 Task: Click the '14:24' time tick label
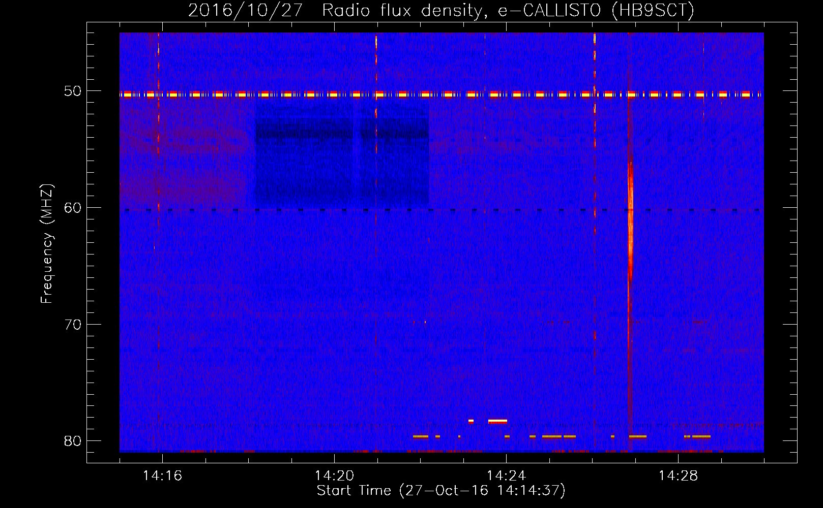506,475
